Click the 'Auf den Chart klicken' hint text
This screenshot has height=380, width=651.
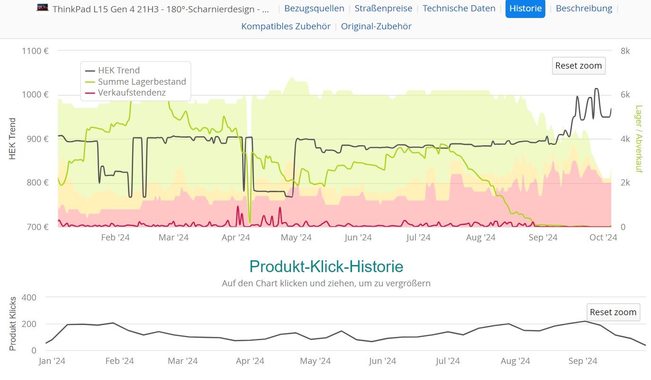[326, 283]
